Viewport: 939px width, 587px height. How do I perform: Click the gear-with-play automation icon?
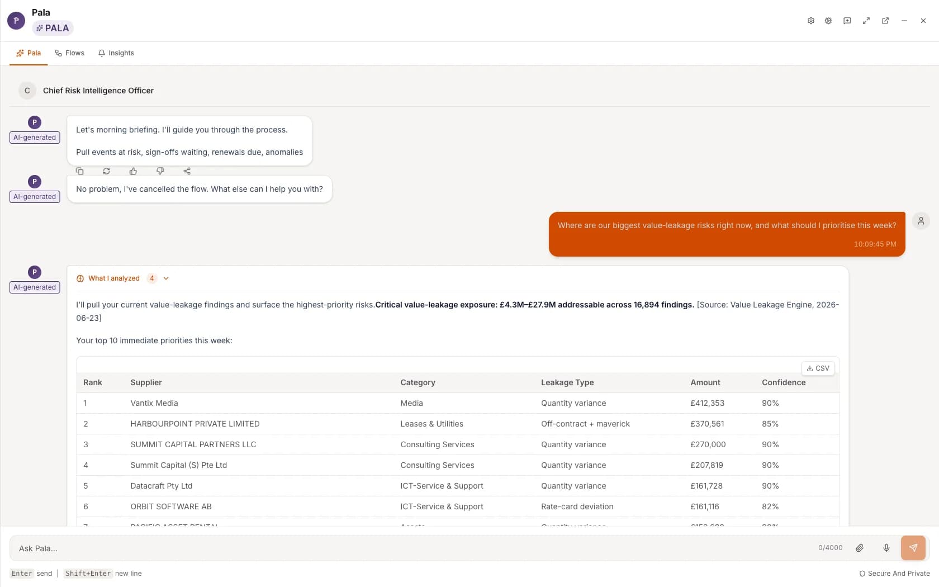click(x=828, y=21)
